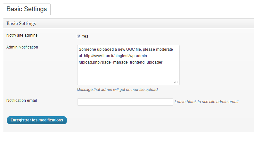Click the Notification email label
The height and width of the screenshot is (141, 254).
[21, 101]
